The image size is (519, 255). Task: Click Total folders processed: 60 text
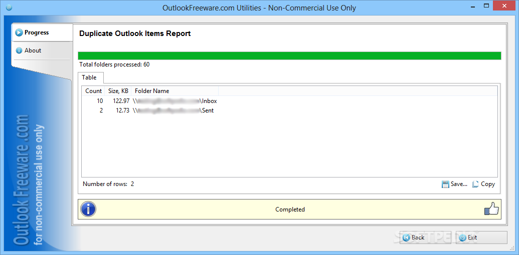coord(114,64)
